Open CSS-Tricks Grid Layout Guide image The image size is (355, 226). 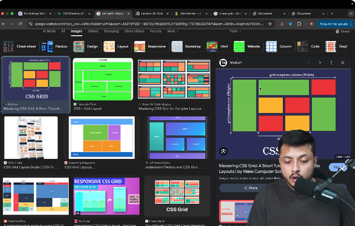[x=31, y=138]
